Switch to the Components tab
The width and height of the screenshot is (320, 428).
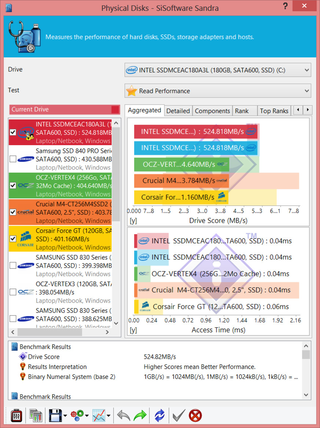click(212, 111)
